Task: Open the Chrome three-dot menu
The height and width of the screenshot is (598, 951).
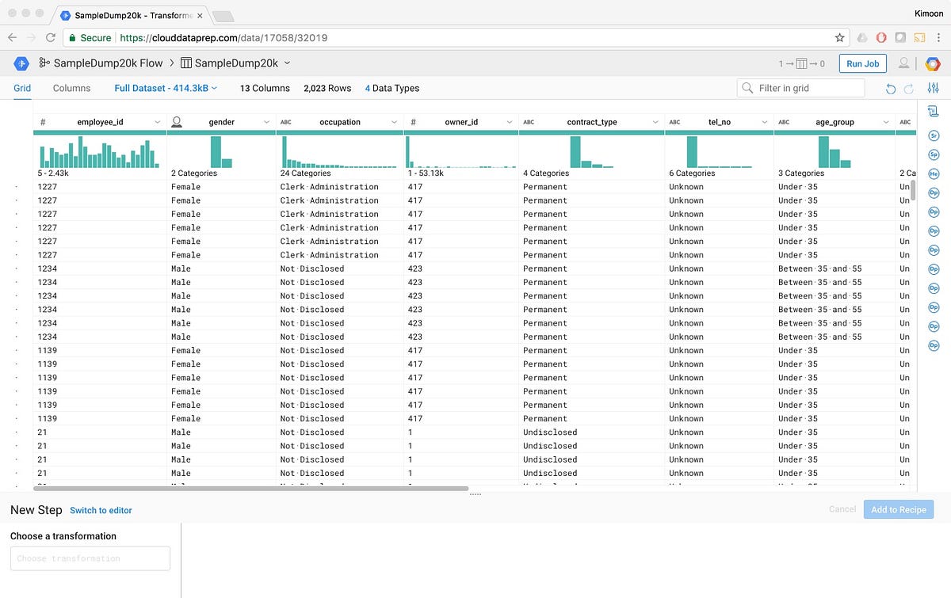Action: 939,37
